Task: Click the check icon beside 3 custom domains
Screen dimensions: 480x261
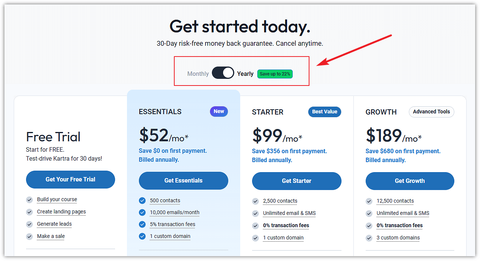Action: pyautogui.click(x=369, y=238)
